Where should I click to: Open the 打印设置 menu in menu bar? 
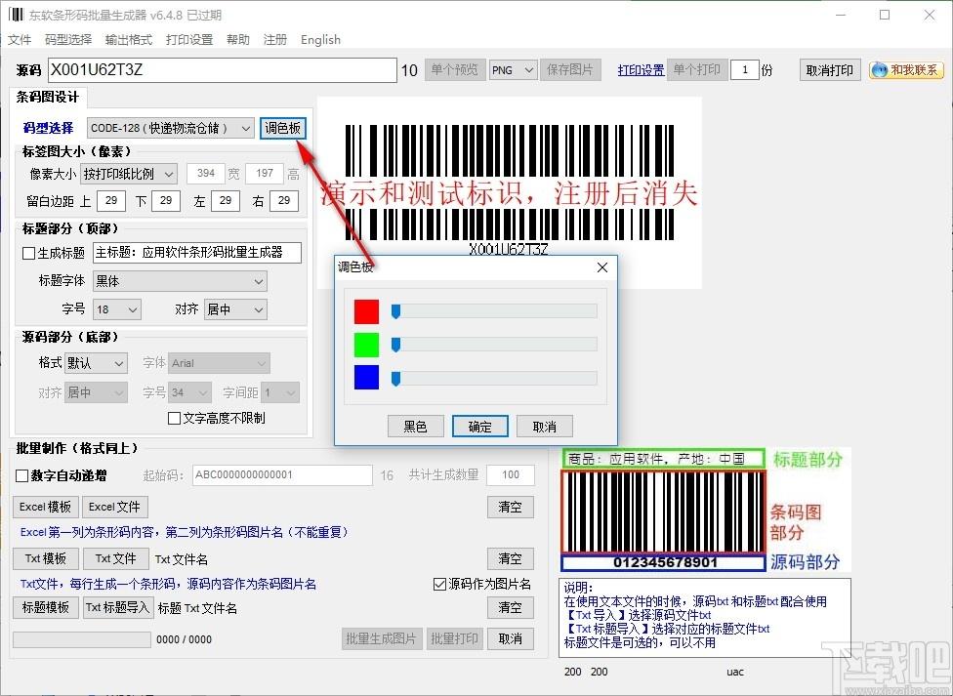188,39
